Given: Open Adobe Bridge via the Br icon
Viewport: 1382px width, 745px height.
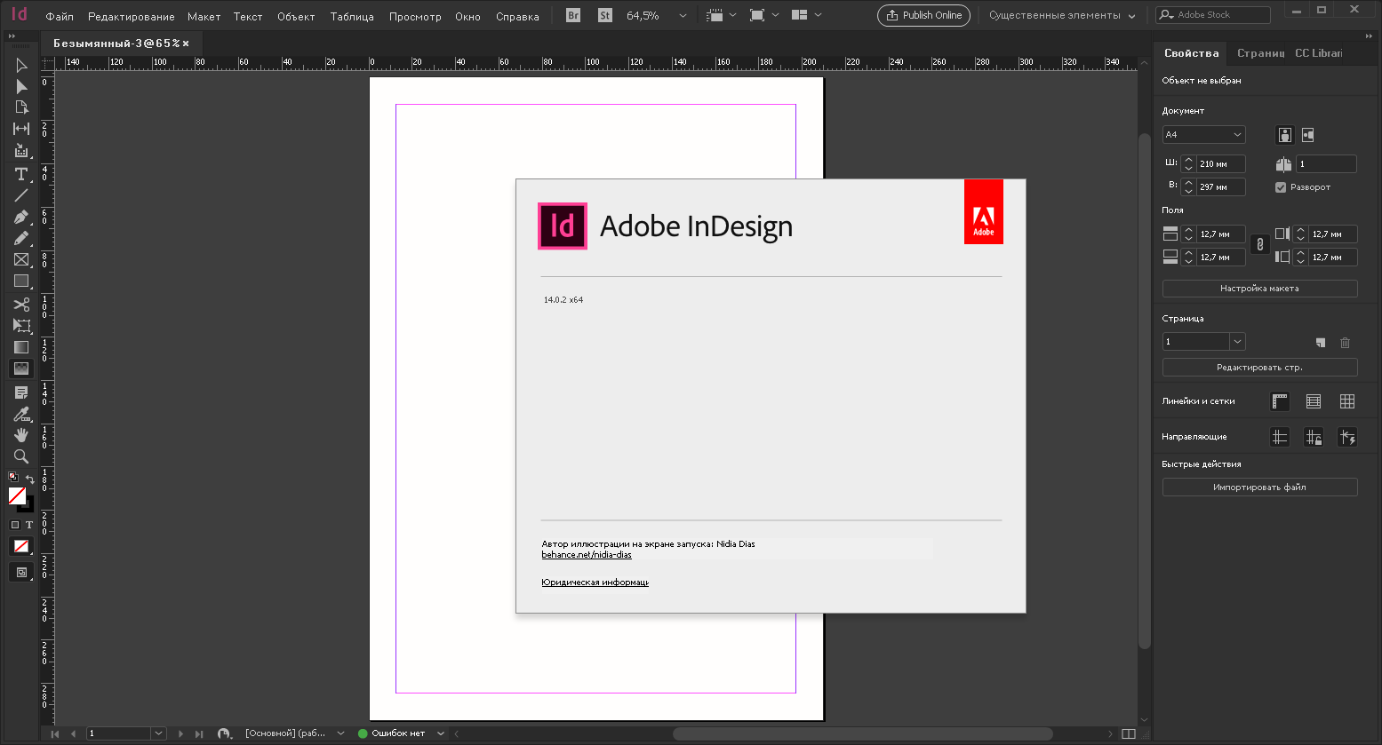Looking at the screenshot, I should point(573,15).
